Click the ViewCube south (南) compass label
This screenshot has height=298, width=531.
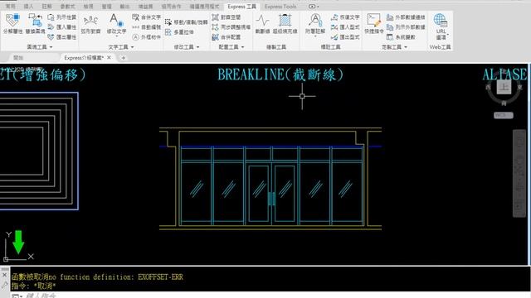coord(504,103)
